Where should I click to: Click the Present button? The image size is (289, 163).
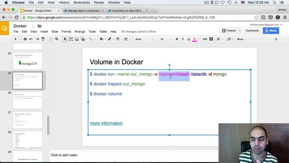coord(229,31)
